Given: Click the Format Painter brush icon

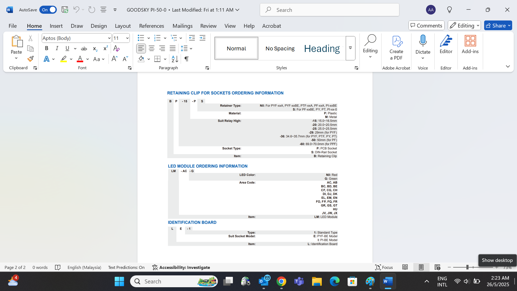Looking at the screenshot, I should [30, 59].
